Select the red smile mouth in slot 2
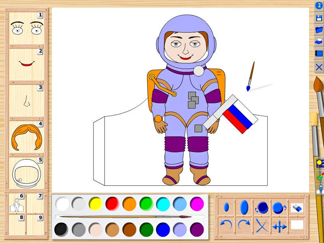Screen dimensions: 324x243 pyautogui.click(x=26, y=64)
